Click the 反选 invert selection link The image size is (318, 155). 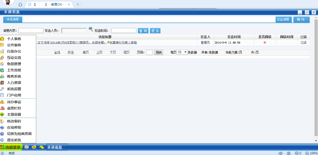point(71,52)
